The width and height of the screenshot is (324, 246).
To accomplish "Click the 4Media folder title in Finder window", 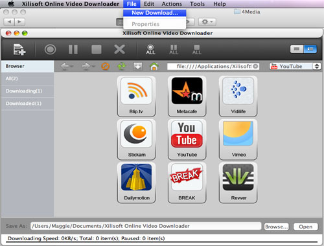I will 247,12.
